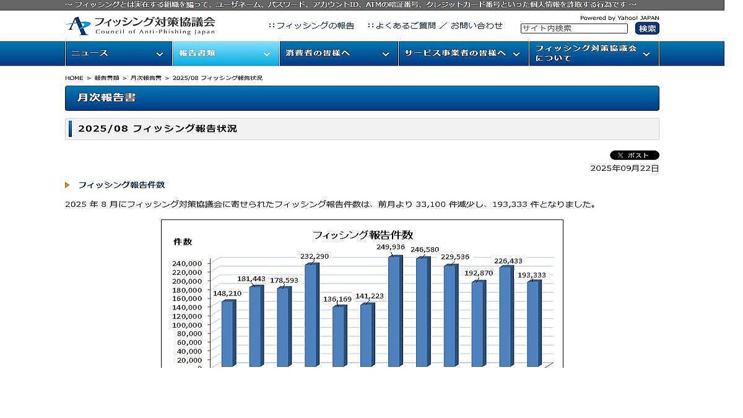Image resolution: width=743 pixels, height=418 pixels.
Task: Expand the ニュース menu chevron
Action: (x=159, y=54)
